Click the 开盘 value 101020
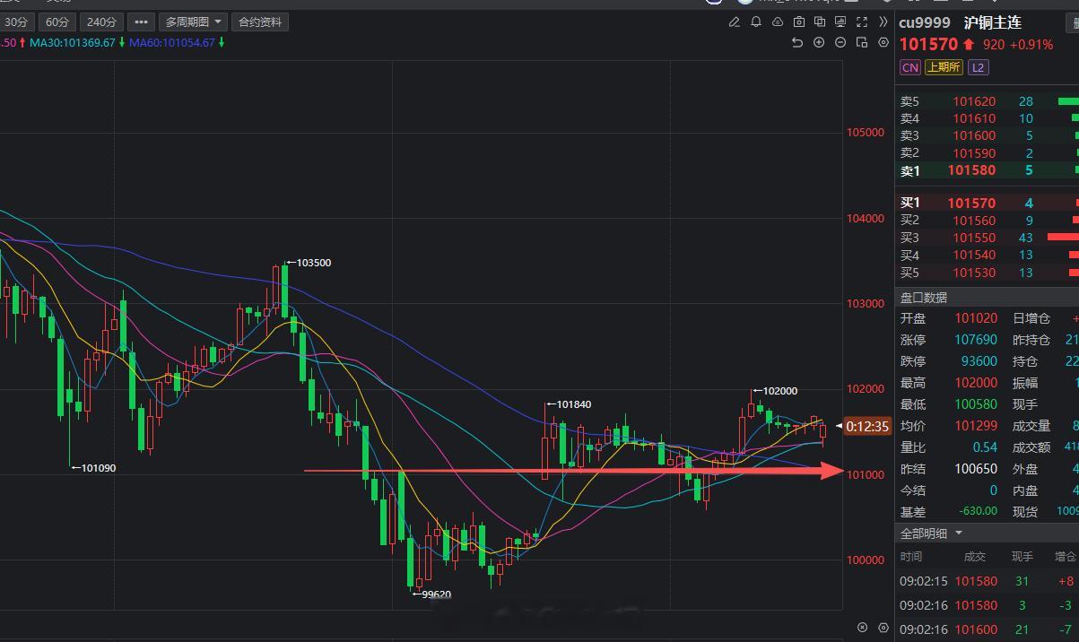The image size is (1079, 642). click(x=976, y=318)
